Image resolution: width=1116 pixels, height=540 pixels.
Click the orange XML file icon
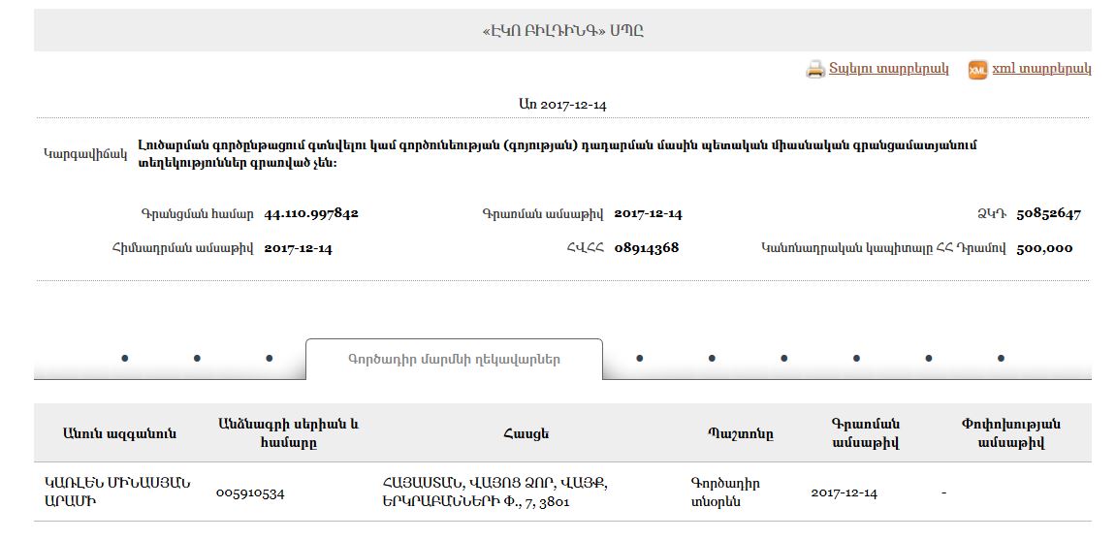click(x=978, y=70)
